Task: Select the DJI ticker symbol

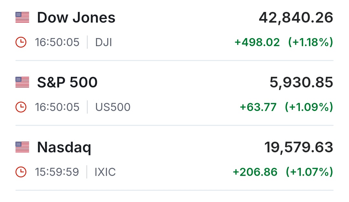Action: (x=104, y=43)
